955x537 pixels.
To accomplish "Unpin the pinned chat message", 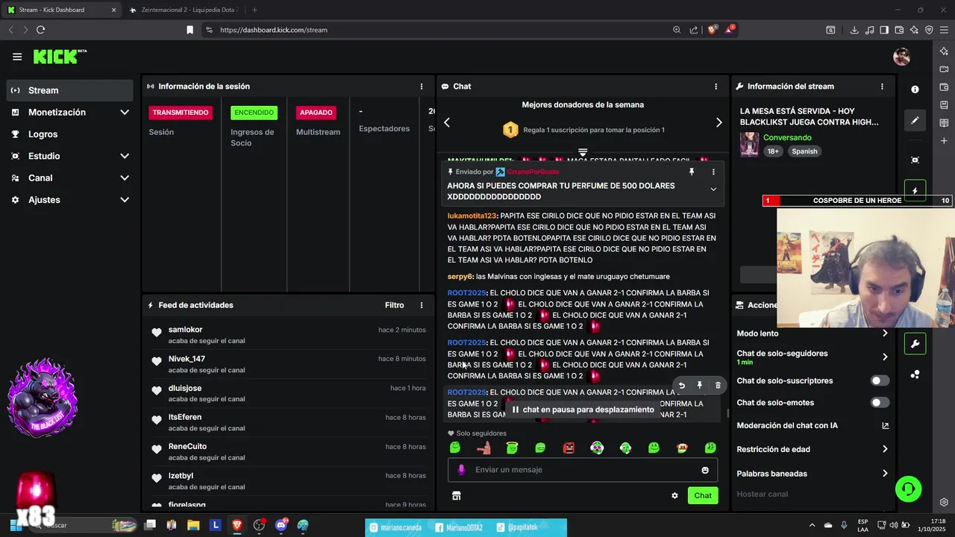I will [x=692, y=172].
